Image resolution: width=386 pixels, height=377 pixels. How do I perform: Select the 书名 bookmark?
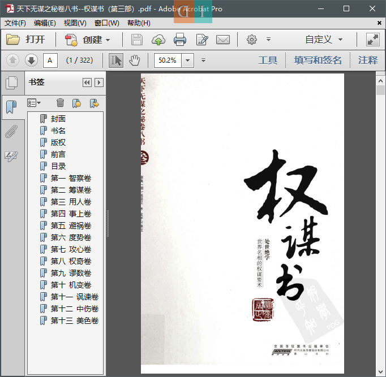(x=58, y=131)
